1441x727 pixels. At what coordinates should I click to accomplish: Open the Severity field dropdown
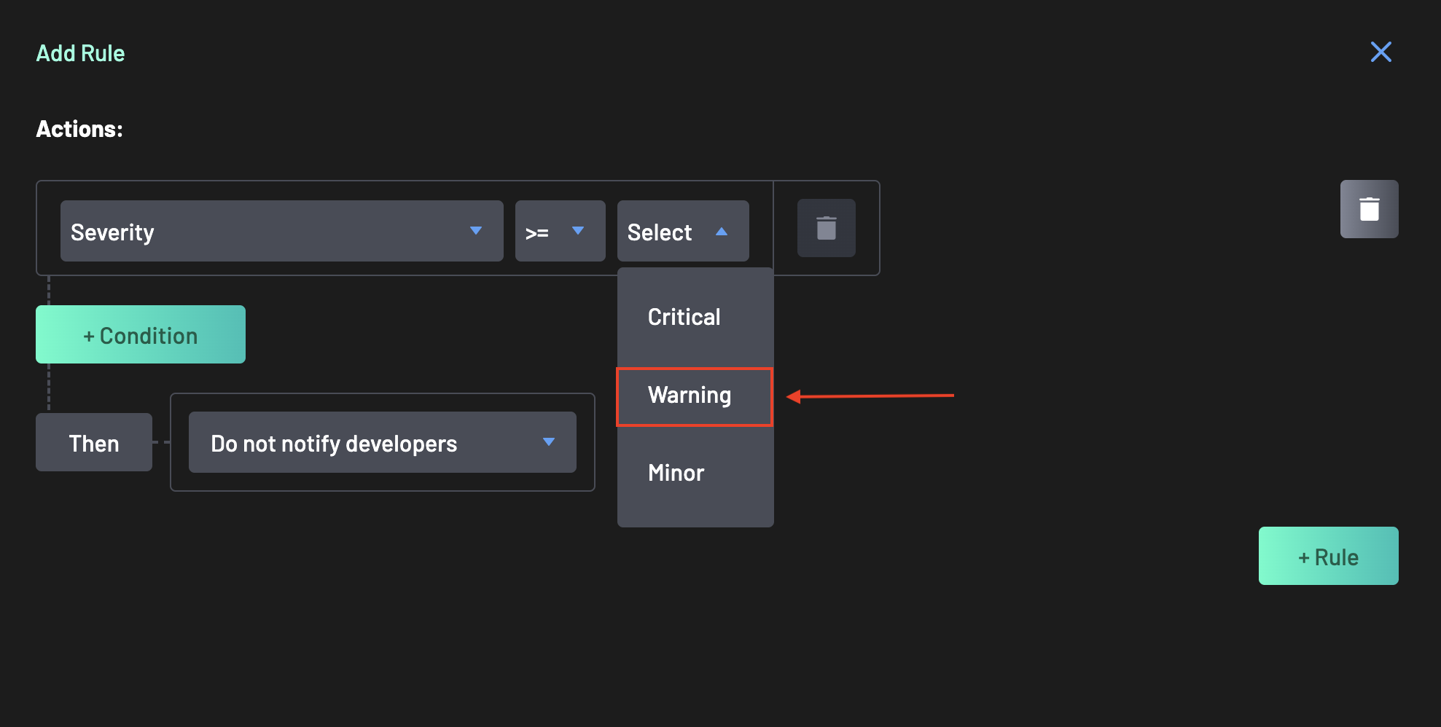pos(281,231)
